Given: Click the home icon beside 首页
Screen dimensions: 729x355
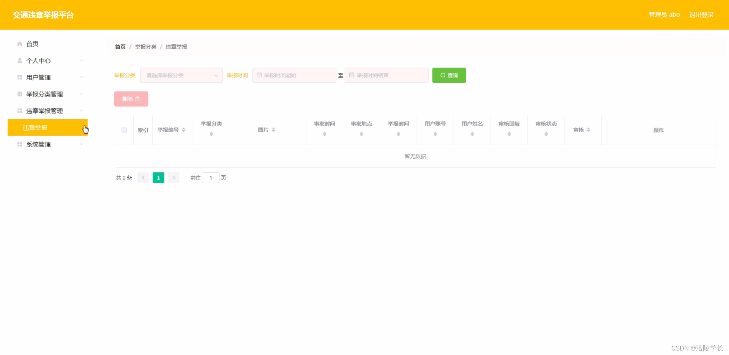Looking at the screenshot, I should 19,44.
